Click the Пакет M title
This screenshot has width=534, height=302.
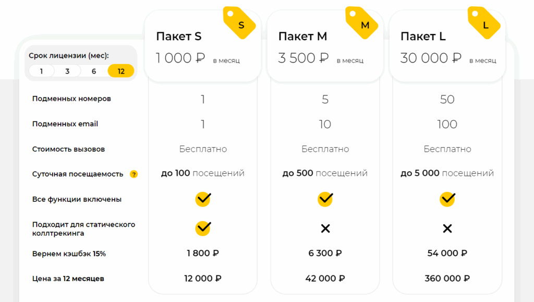click(x=302, y=37)
